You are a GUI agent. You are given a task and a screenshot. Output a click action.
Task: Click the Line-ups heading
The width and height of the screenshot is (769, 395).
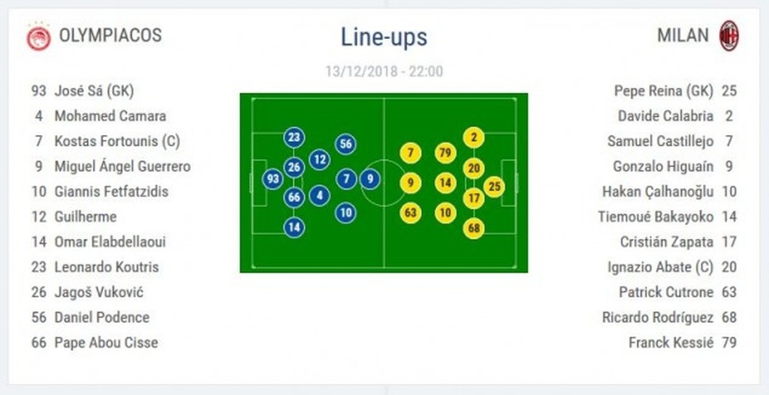tap(384, 37)
